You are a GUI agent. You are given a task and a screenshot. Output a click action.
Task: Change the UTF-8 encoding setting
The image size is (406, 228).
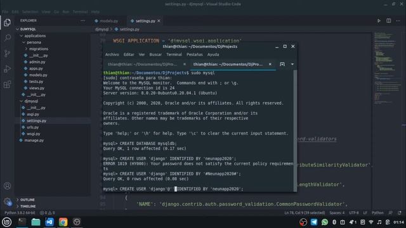[354, 213]
